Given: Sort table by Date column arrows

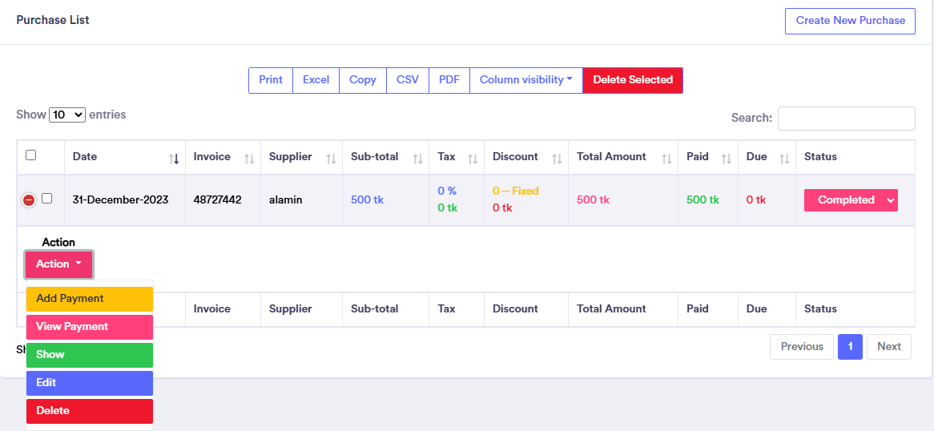Looking at the screenshot, I should pos(174,159).
